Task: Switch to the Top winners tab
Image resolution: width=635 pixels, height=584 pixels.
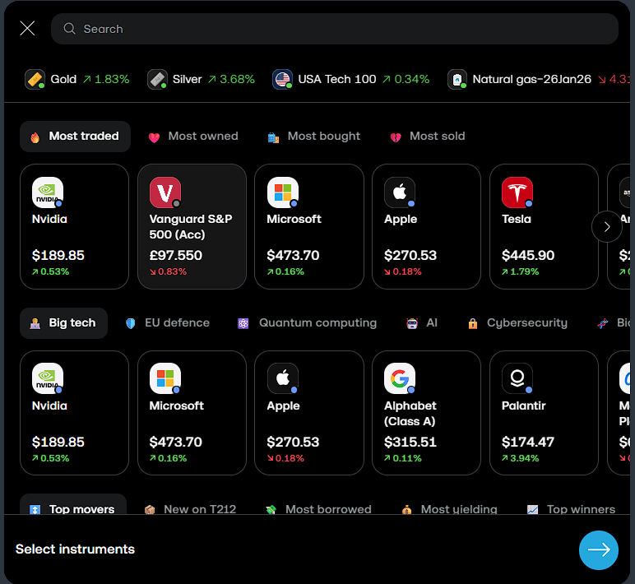Action: coord(571,508)
